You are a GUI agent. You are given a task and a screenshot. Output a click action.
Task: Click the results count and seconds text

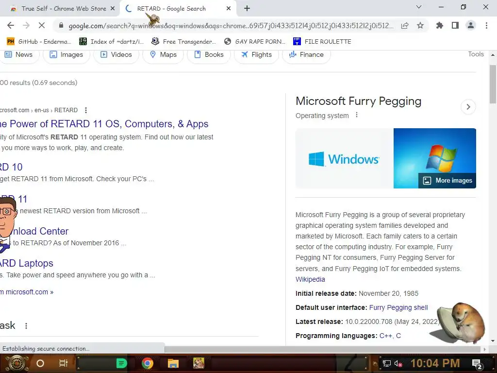click(x=38, y=83)
